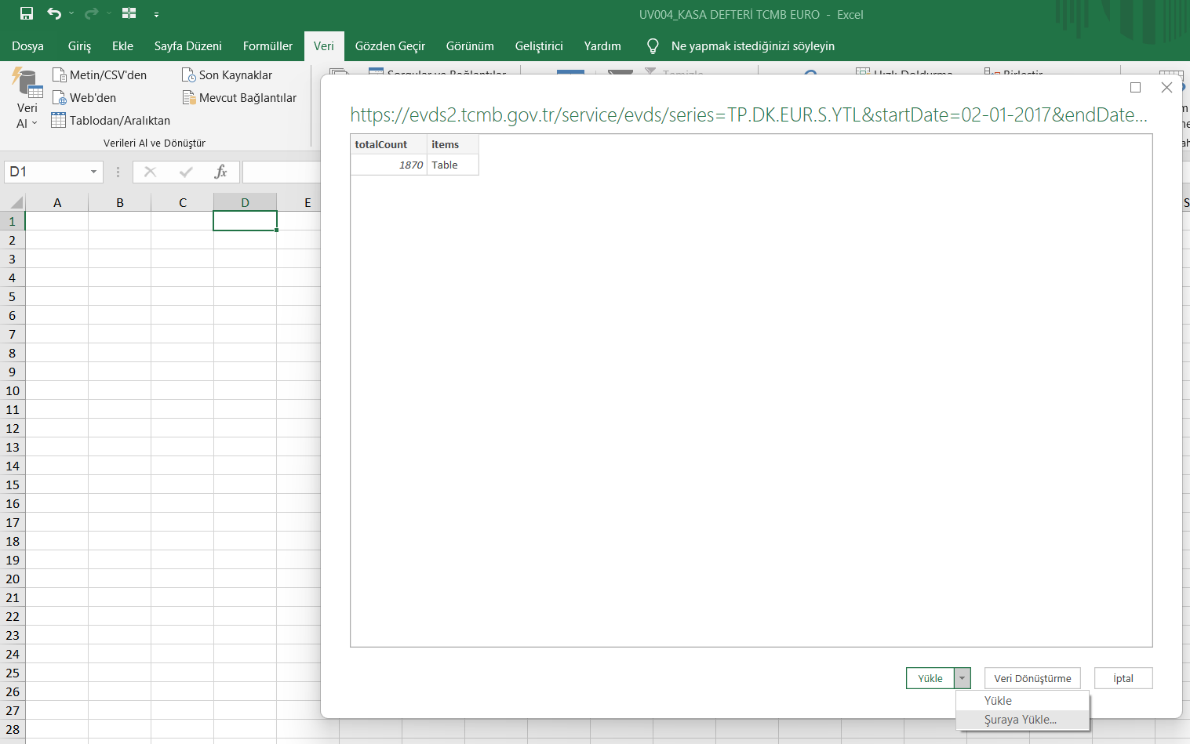Choose Yükle from the dropdown menu
This screenshot has height=744, width=1190.
pos(1022,701)
